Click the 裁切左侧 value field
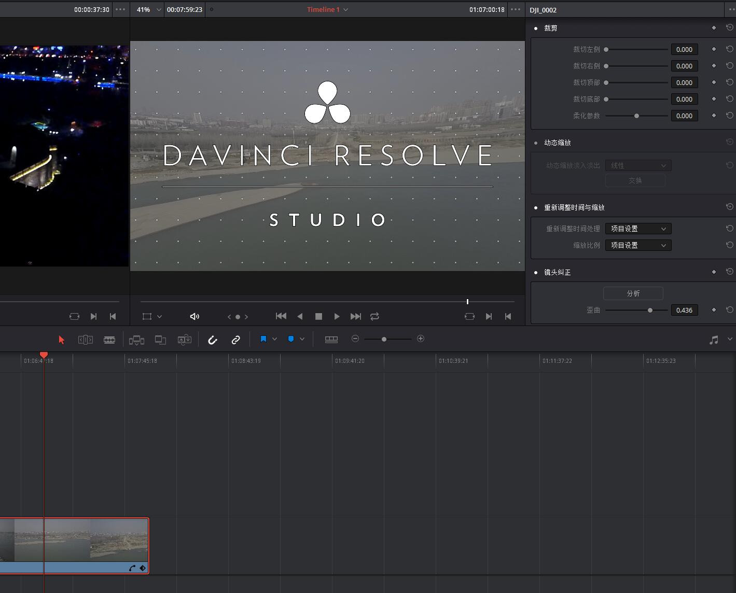The height and width of the screenshot is (593, 736). 684,49
